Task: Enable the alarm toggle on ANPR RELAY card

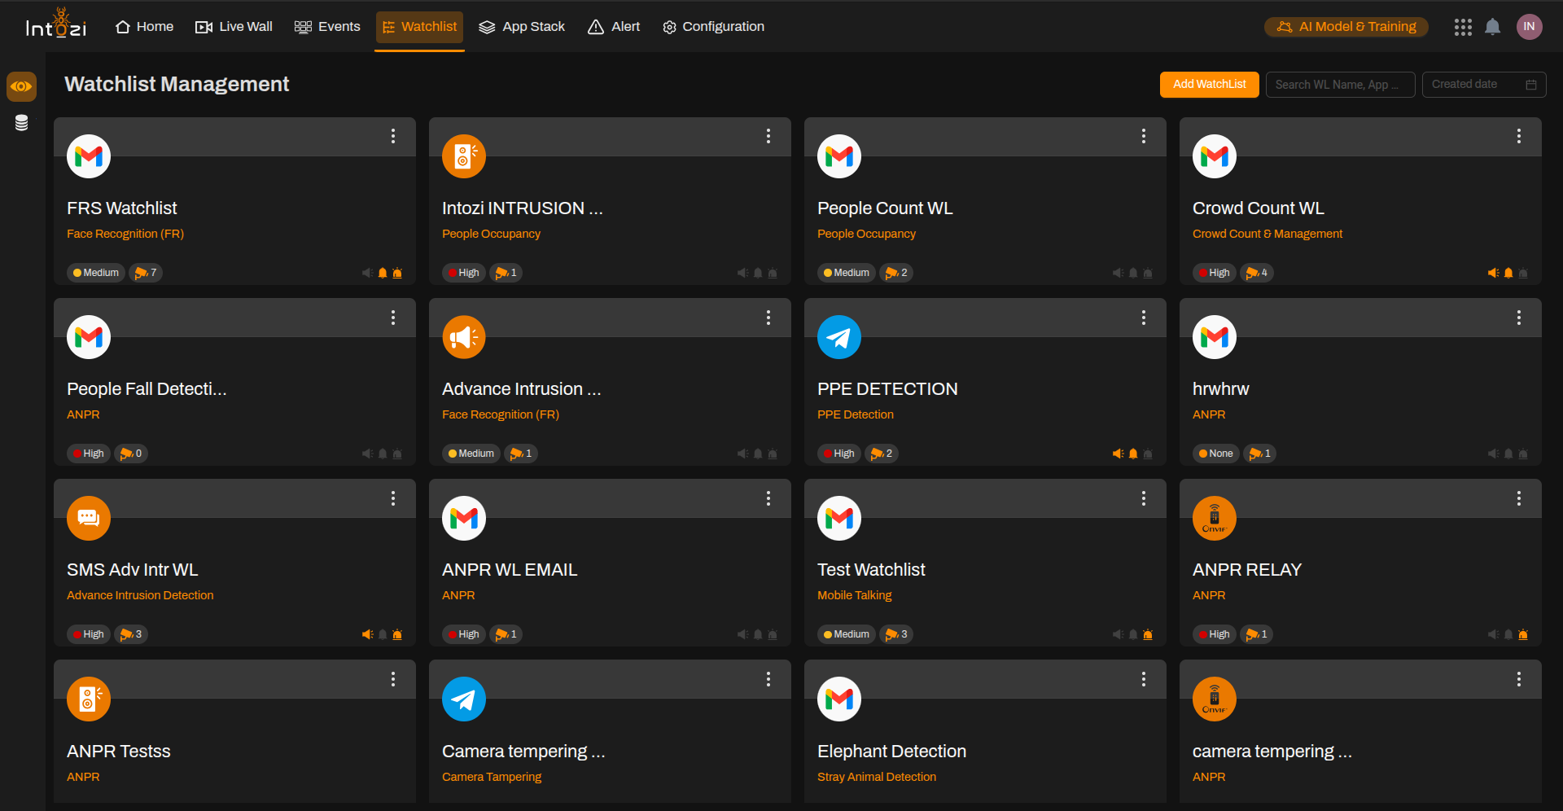Action: tap(1523, 634)
